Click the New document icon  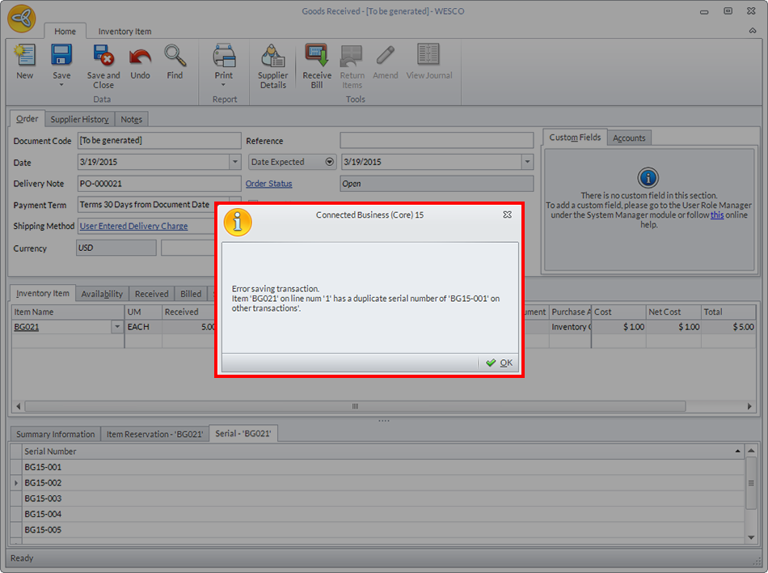click(x=25, y=57)
